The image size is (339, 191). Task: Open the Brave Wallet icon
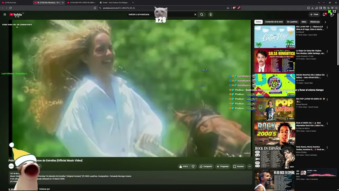(324, 8)
